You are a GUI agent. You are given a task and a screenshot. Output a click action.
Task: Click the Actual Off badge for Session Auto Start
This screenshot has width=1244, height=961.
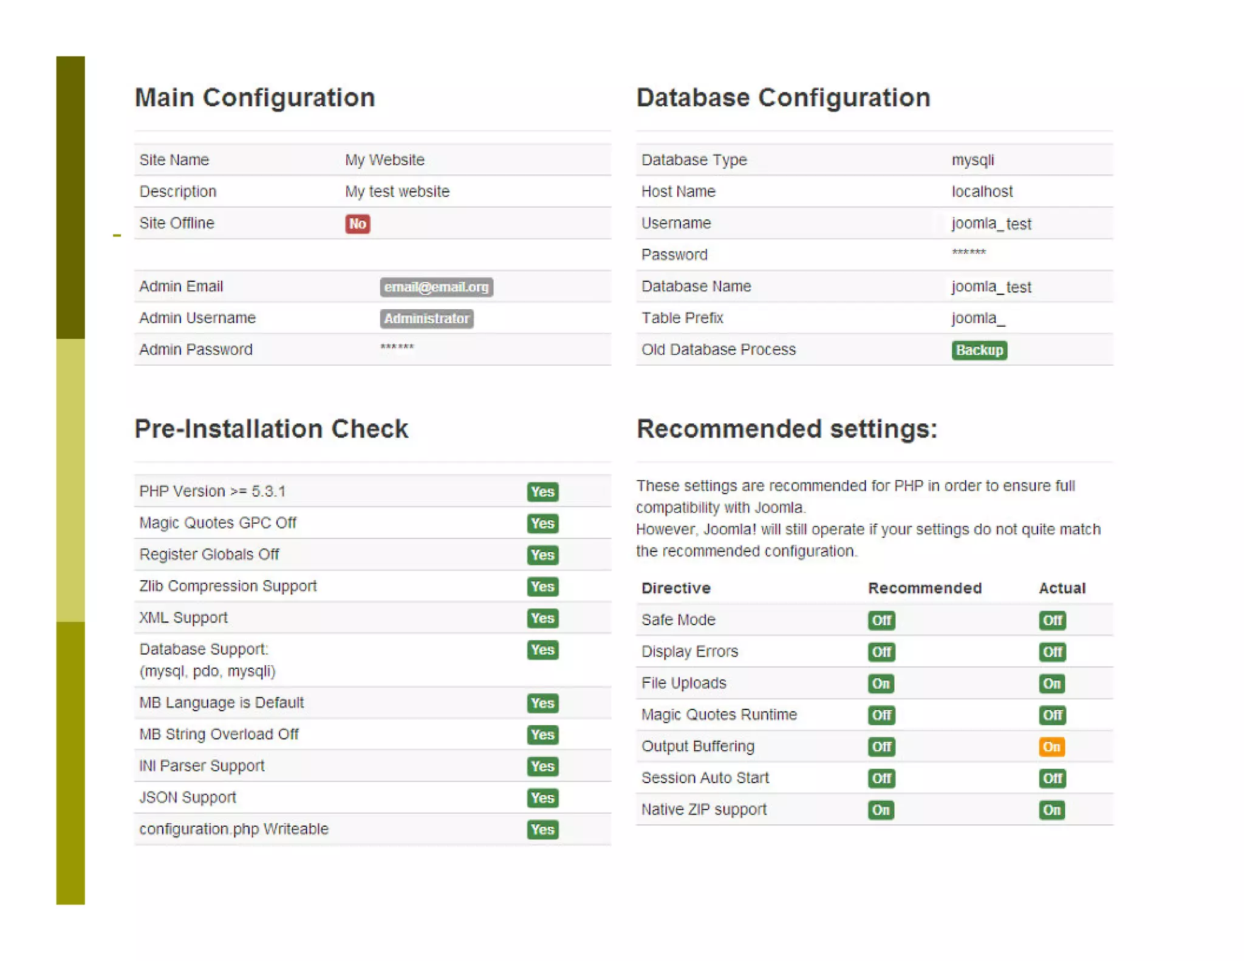coord(1051,778)
